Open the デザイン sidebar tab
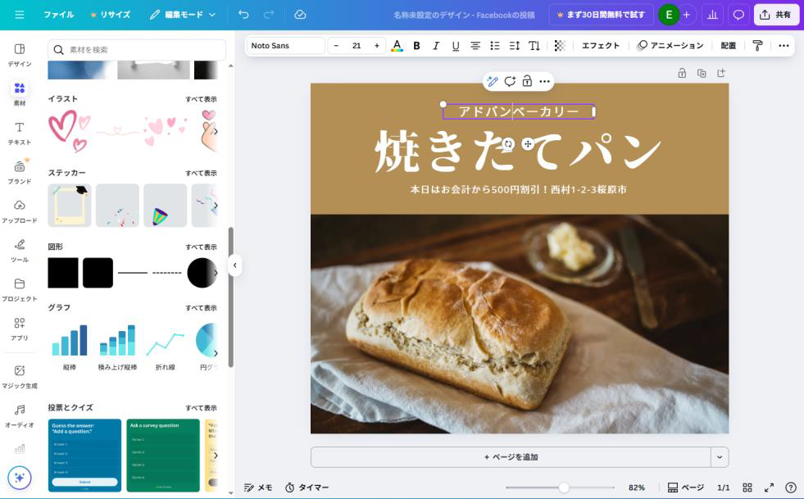804x499 pixels. (20, 55)
